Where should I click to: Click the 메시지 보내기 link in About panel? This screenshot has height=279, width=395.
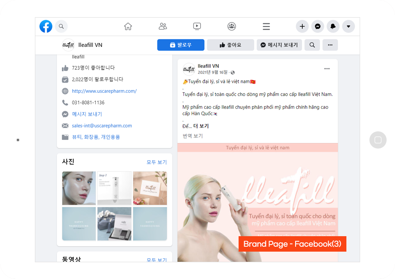(x=87, y=114)
